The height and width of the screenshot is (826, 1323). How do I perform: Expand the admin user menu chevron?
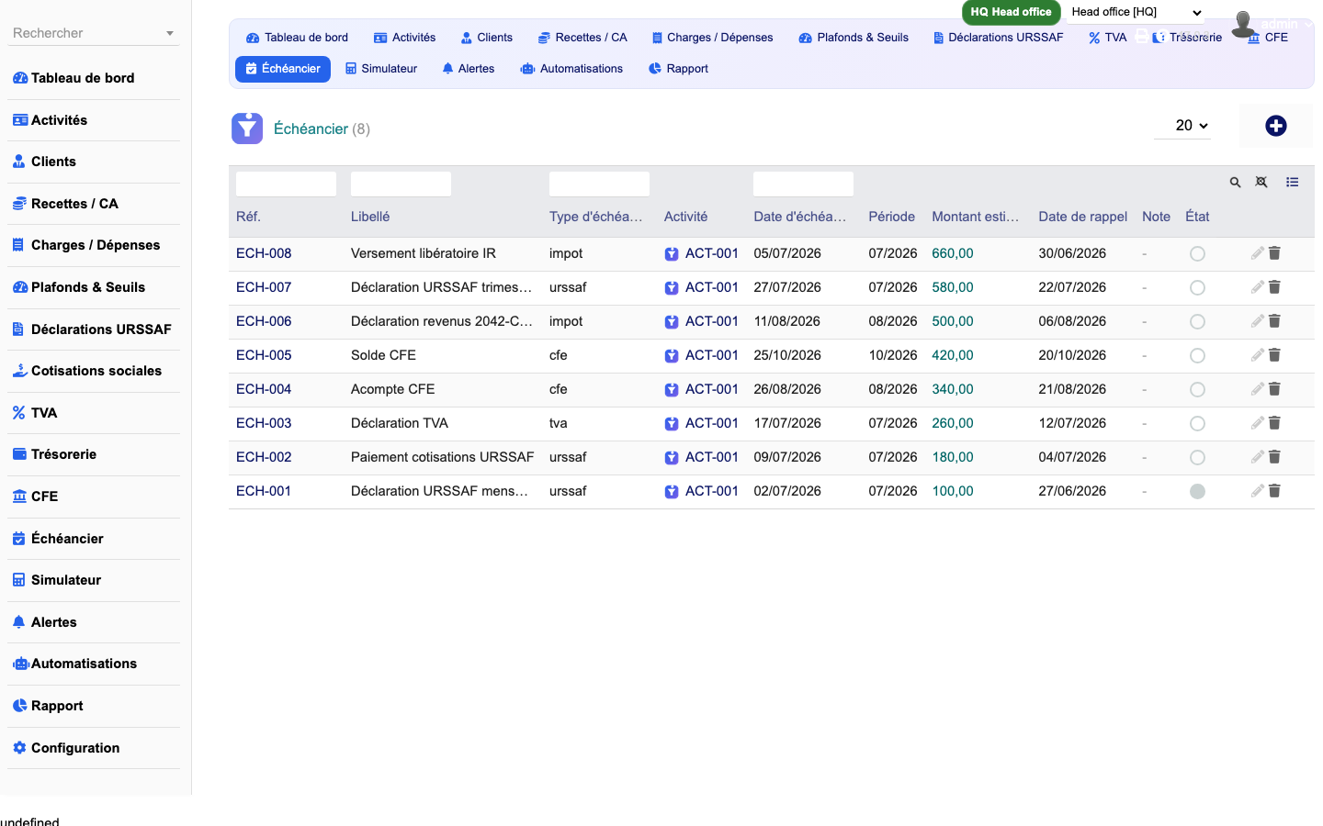(x=1309, y=25)
